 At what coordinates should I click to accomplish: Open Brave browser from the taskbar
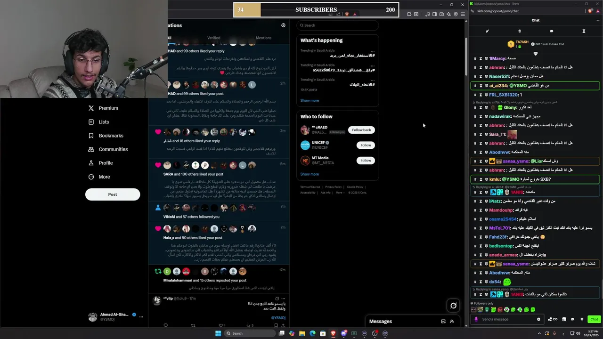click(x=333, y=333)
